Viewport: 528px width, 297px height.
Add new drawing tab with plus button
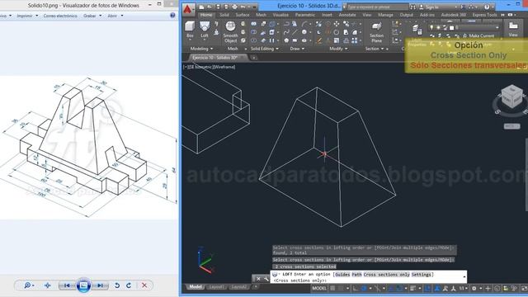253,58
